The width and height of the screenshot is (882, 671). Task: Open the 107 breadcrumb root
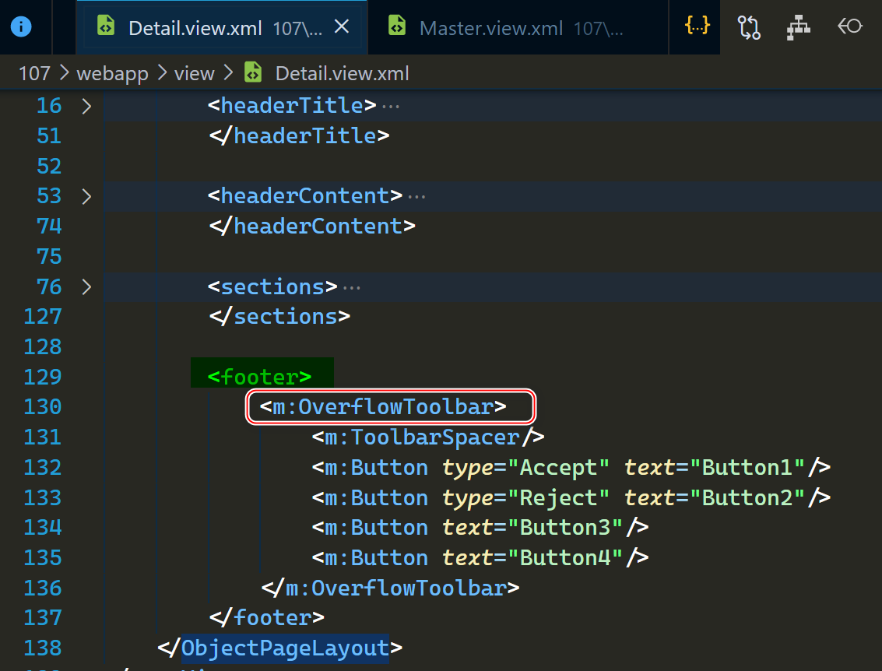(34, 73)
